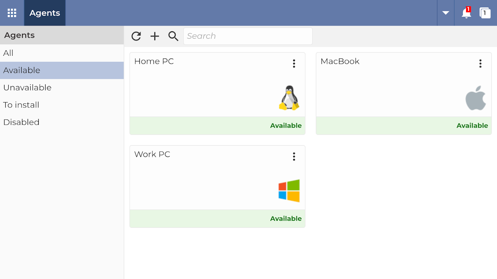This screenshot has width=497, height=279.
Task: Open the Home PC agent card title
Action: [154, 61]
